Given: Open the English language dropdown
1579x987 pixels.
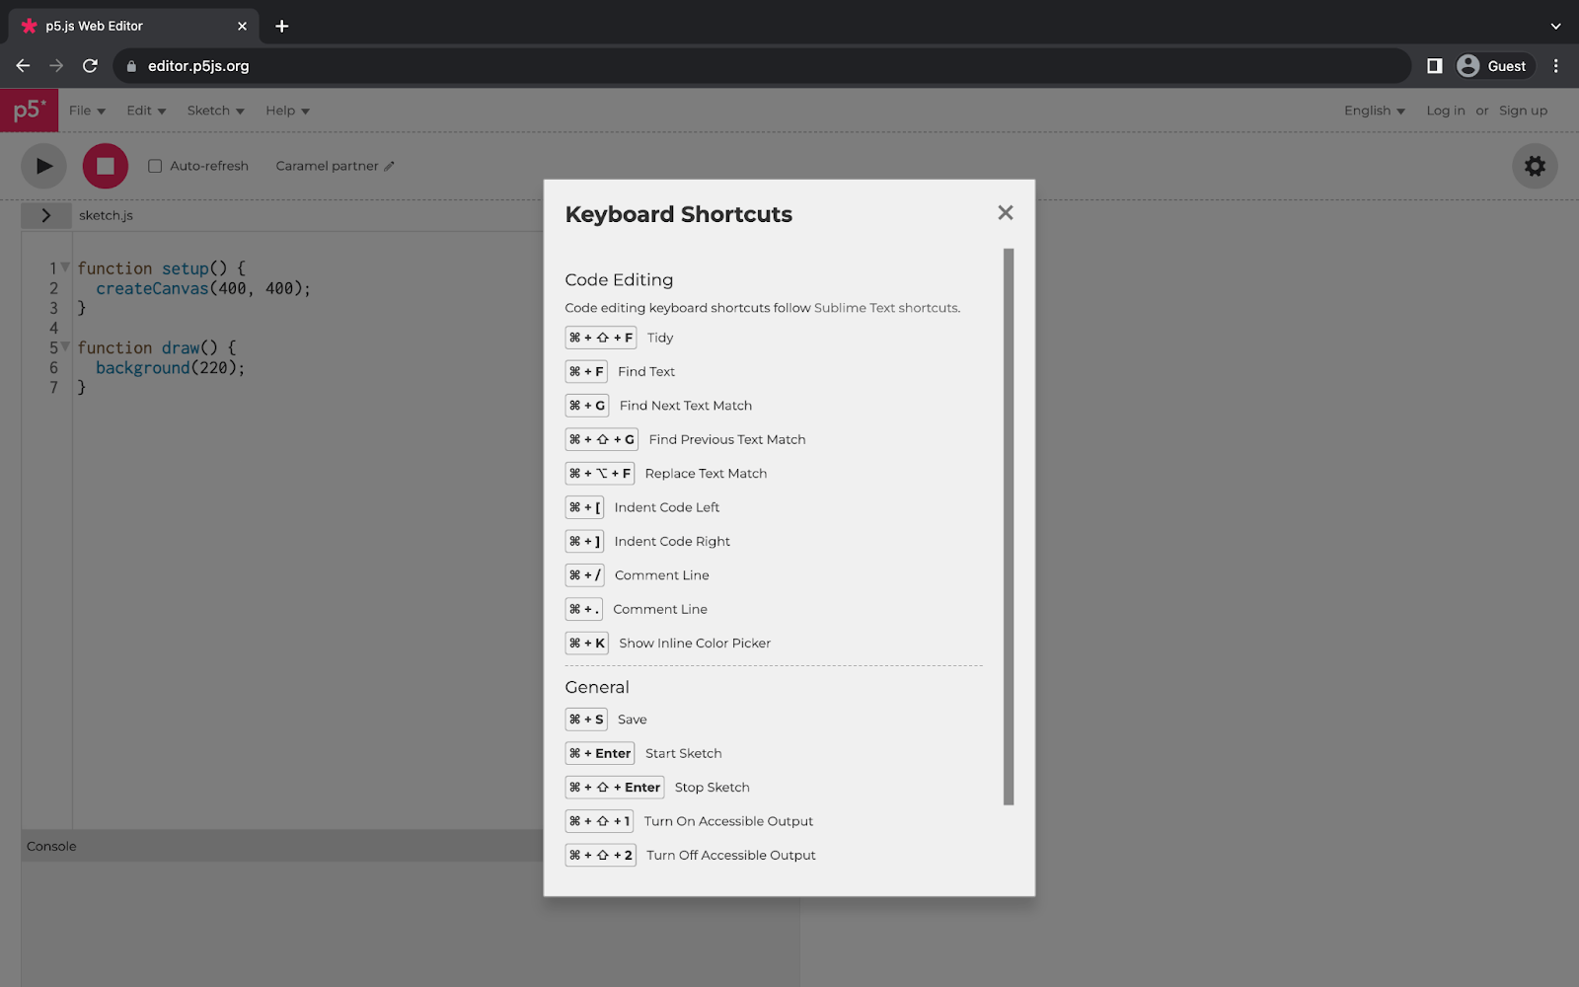Looking at the screenshot, I should tap(1374, 110).
